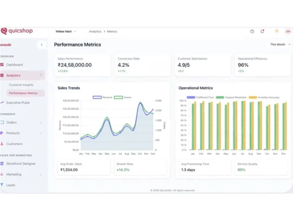Click the +14.3% growth value
This screenshot has height=220, width=293.
[123, 170]
